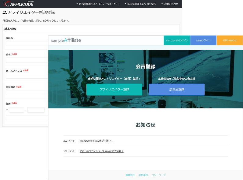Visit the 運営会社 footer link

(x=130, y=175)
